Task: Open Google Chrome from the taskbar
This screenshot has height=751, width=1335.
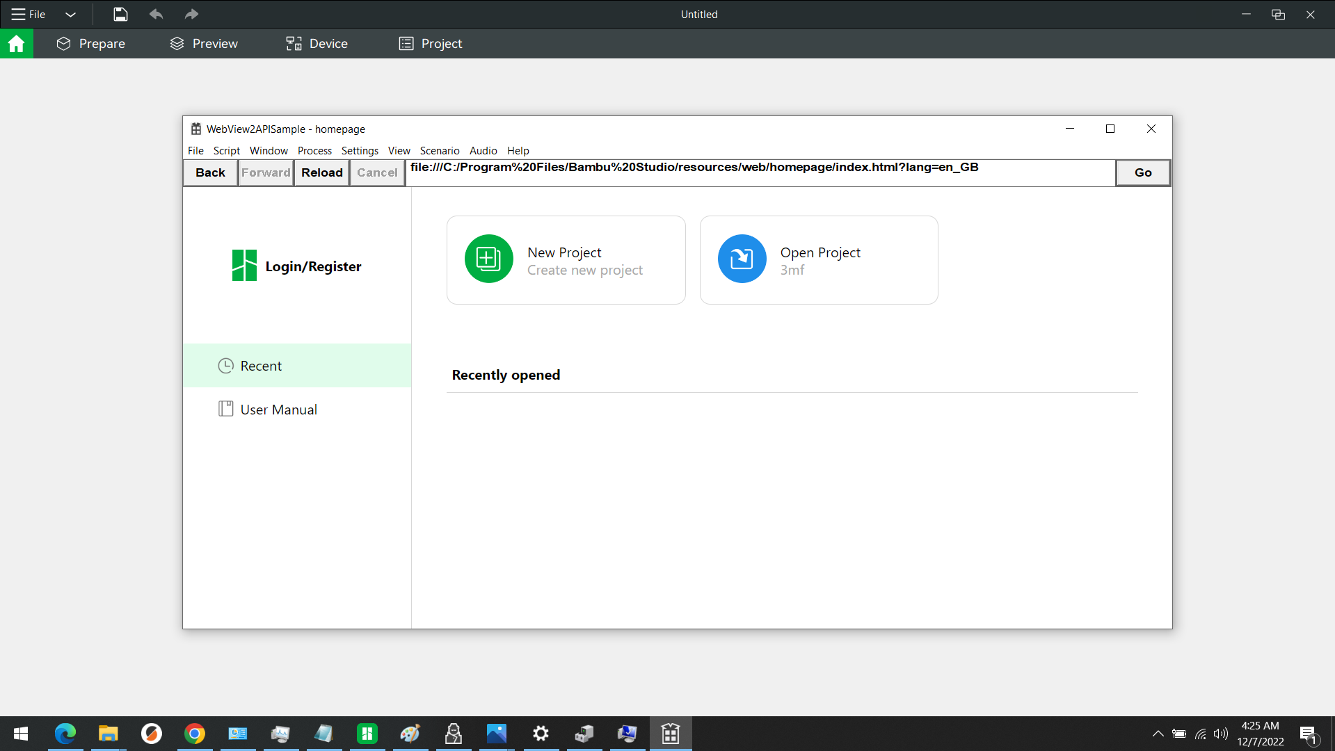Action: click(195, 734)
